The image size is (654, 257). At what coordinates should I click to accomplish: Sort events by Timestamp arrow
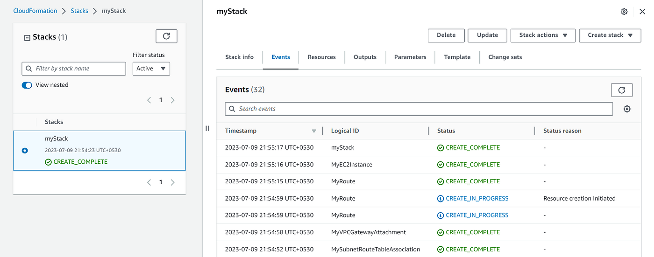314,131
